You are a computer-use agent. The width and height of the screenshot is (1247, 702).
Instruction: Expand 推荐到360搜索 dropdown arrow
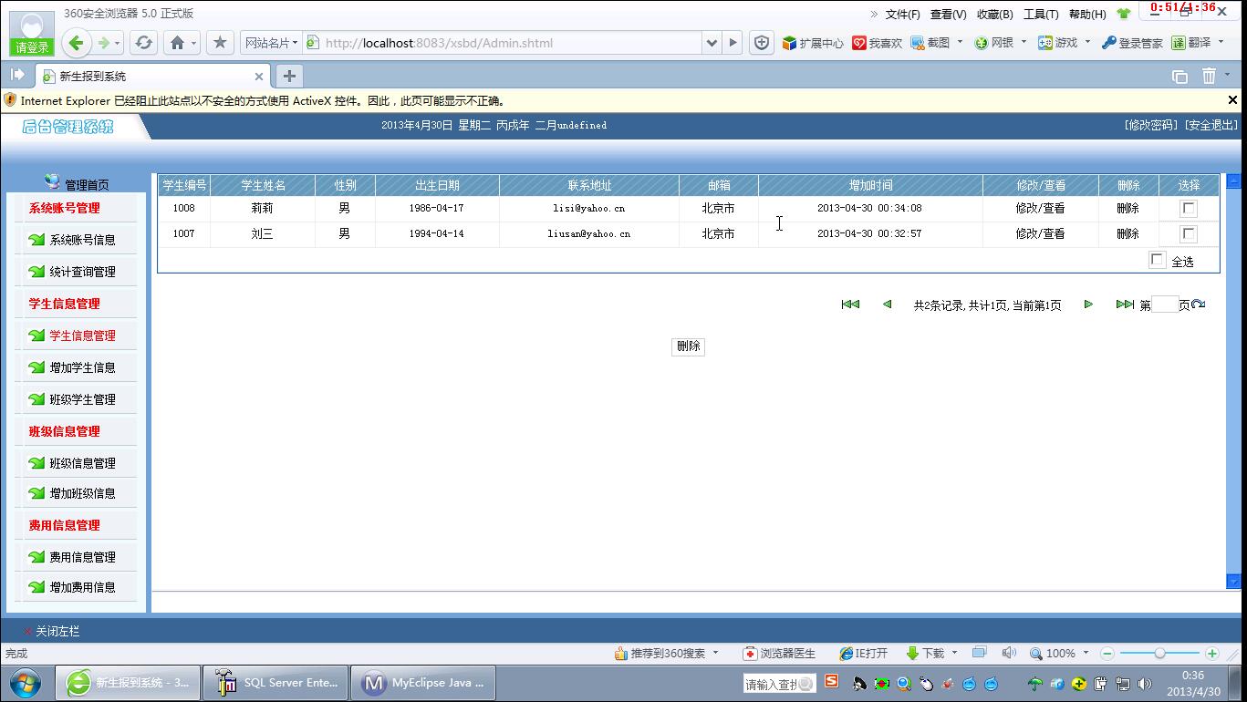(x=715, y=653)
